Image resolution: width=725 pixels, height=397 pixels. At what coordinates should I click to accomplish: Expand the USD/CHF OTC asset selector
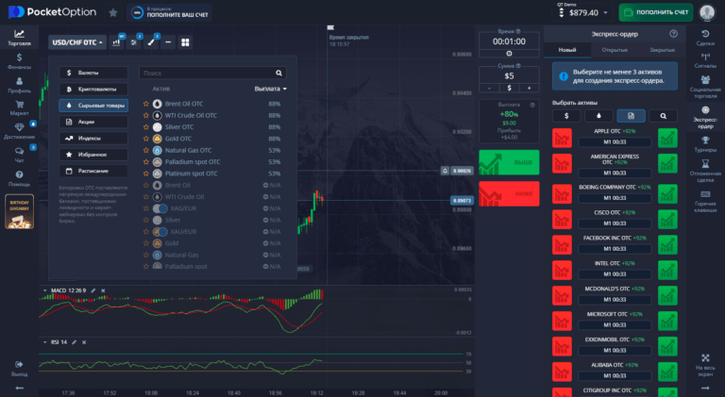[76, 41]
